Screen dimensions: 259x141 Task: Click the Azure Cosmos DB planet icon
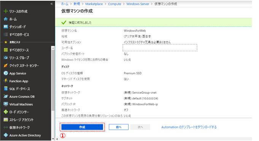click(x=6, y=96)
